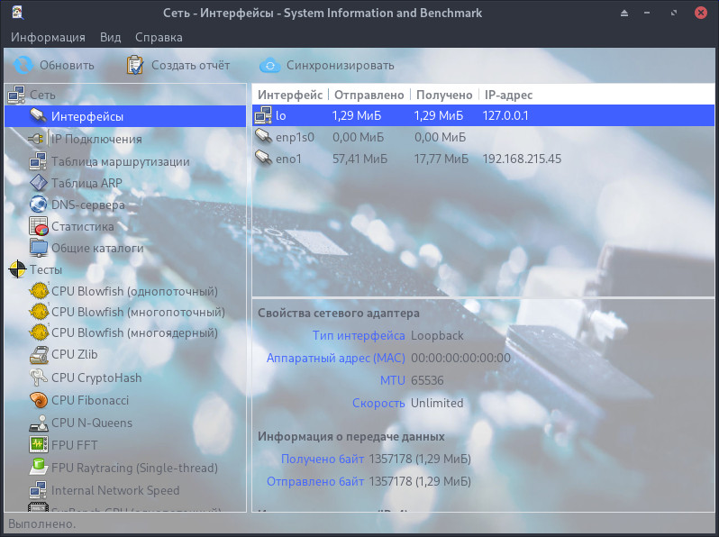Click the FPU Raytracing cylinder icon
The height and width of the screenshot is (537, 719).
click(39, 468)
